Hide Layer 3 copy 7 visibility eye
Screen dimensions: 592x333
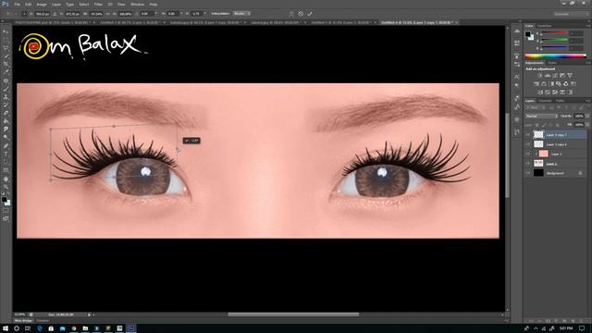pyautogui.click(x=528, y=134)
